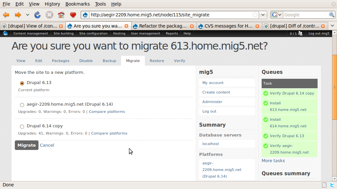Close the 'View of /con...' tab
Screen dimensions: 337x189
61,26
